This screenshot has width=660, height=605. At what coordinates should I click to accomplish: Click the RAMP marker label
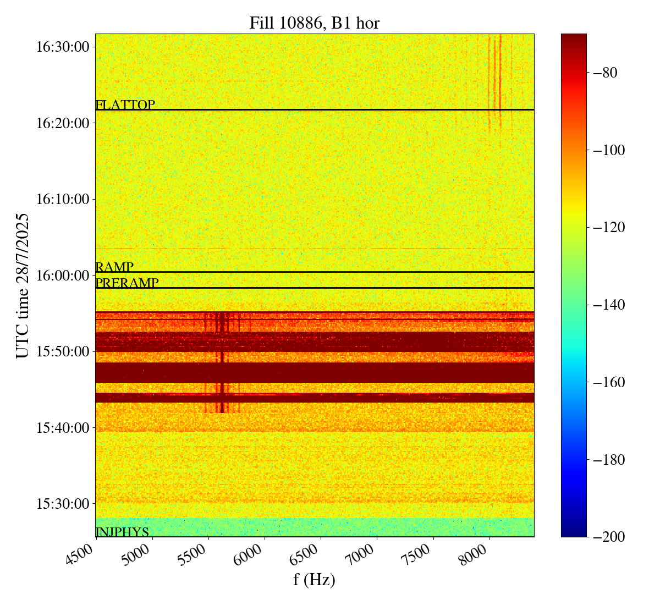click(x=114, y=267)
